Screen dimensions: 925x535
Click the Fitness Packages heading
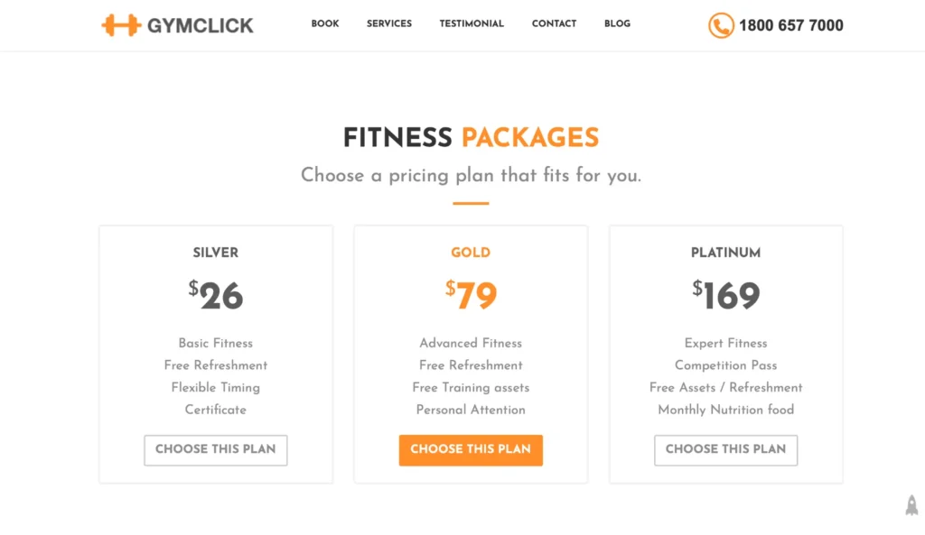471,137
